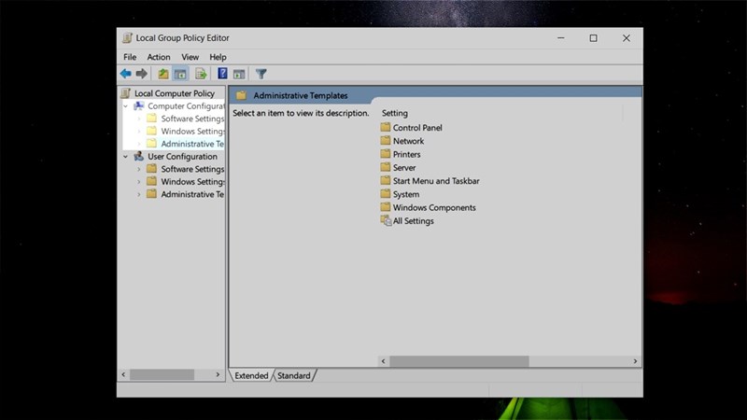747x420 pixels.
Task: Click the Filter funnel icon
Action: click(x=261, y=74)
